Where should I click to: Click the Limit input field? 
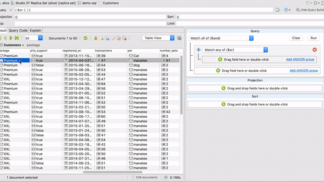(x=250, y=23)
